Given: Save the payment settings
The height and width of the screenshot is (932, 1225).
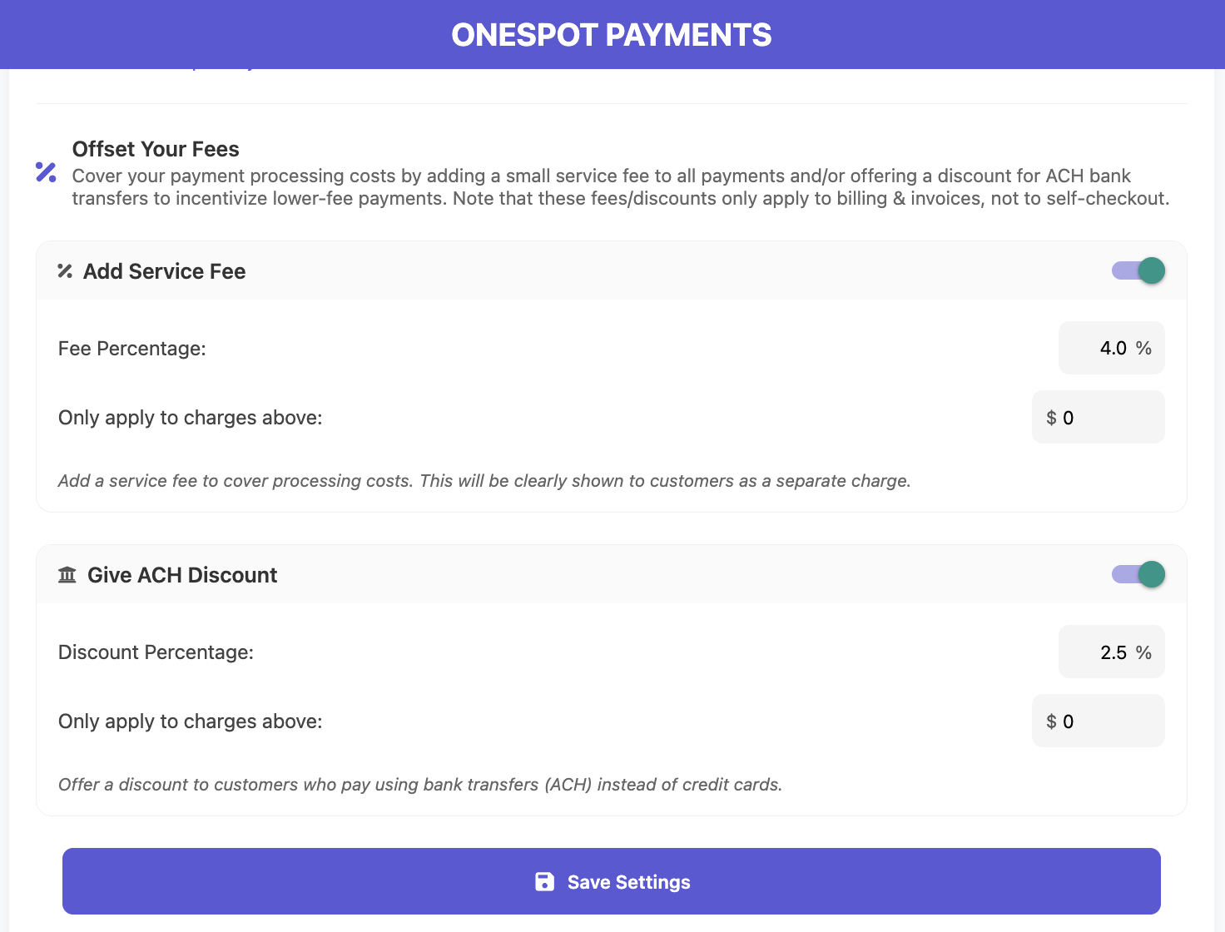Looking at the screenshot, I should (x=612, y=881).
